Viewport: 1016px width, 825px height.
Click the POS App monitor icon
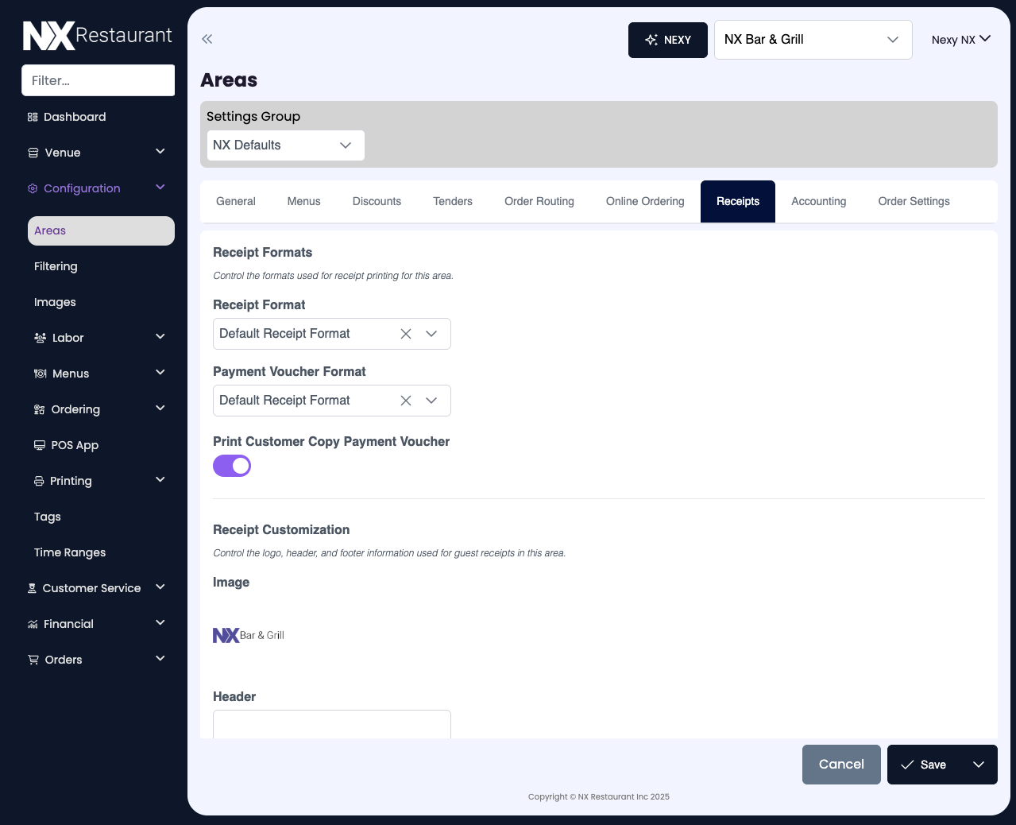tap(39, 445)
